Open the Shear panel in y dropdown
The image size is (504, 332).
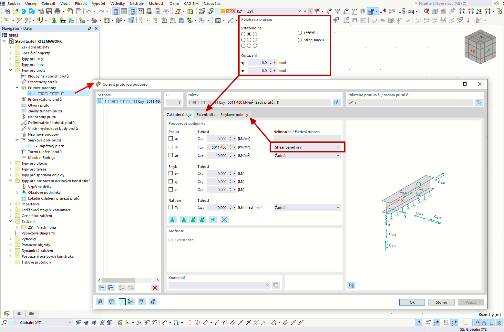click(x=307, y=147)
